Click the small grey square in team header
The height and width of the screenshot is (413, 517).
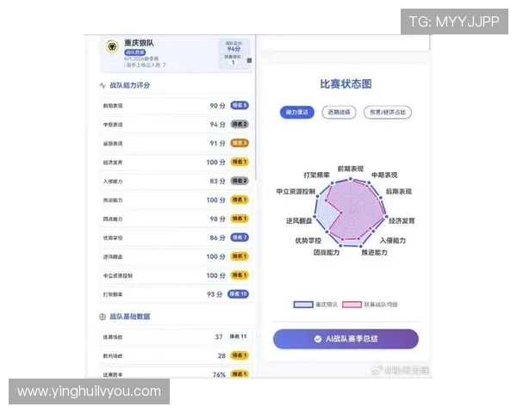click(x=249, y=60)
